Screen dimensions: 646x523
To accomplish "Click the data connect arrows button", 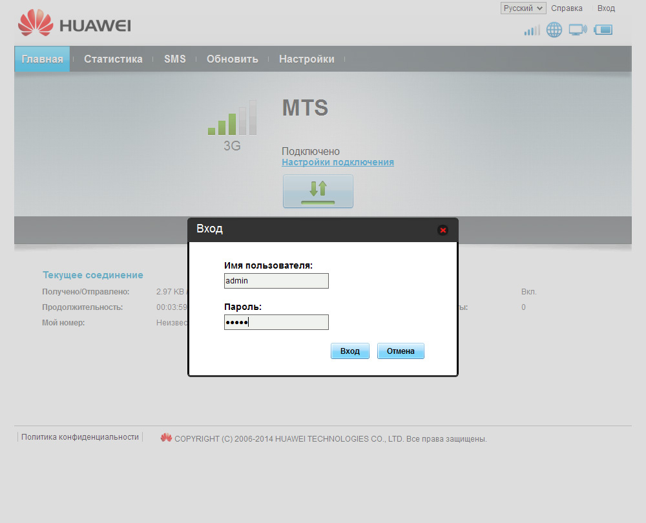I will pos(318,192).
